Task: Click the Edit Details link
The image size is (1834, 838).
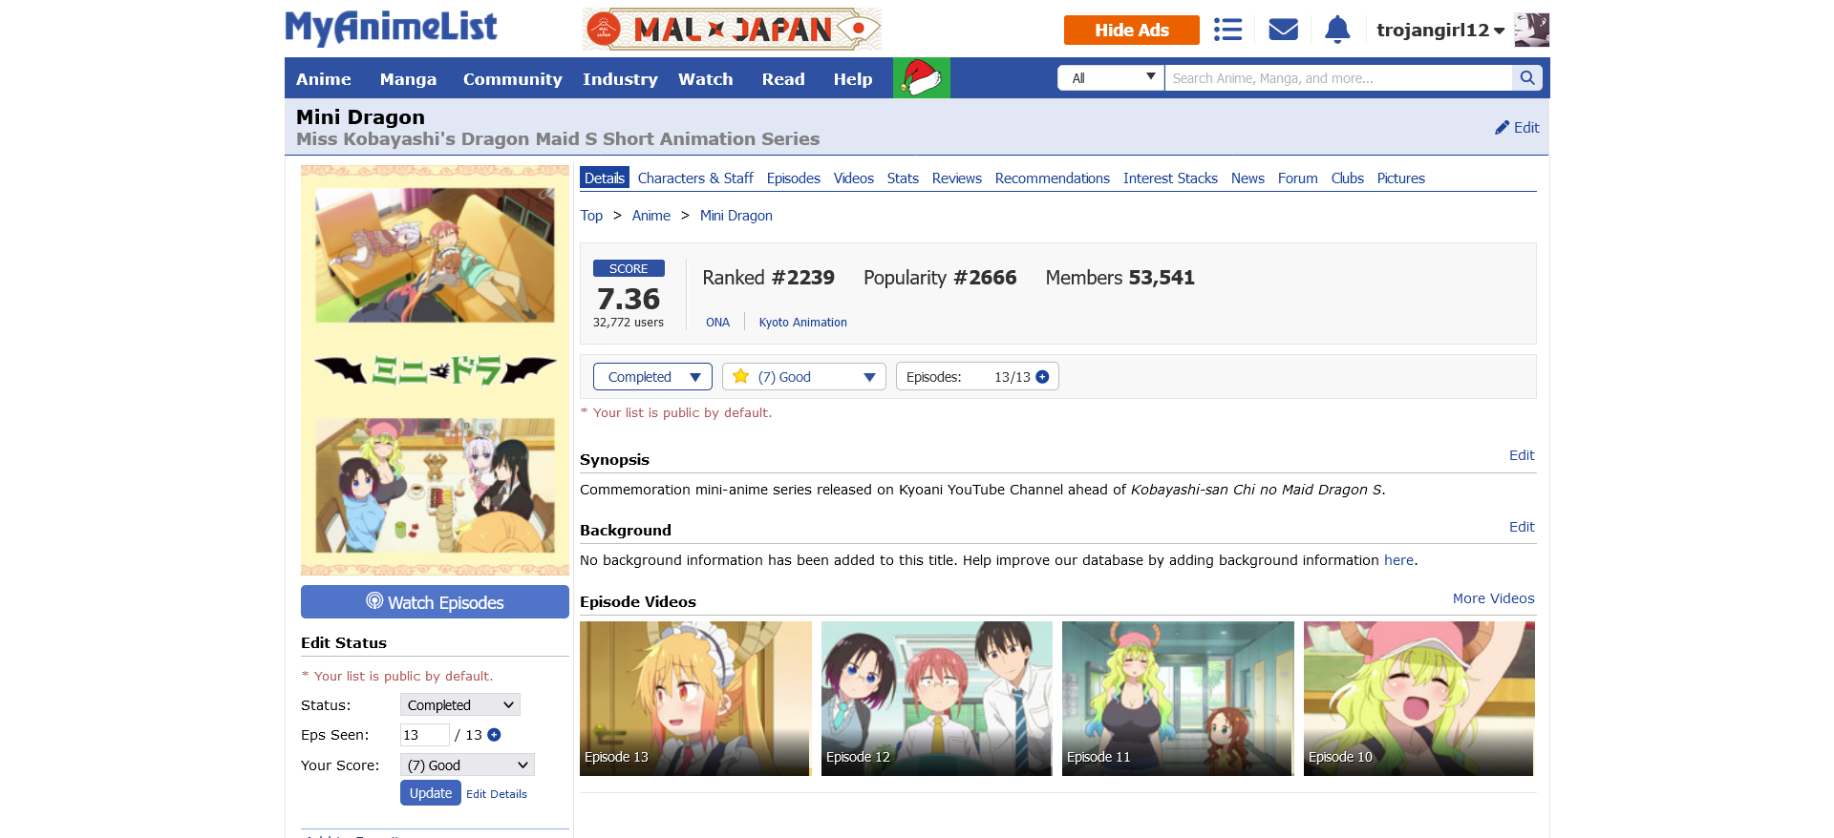Action: tap(497, 794)
